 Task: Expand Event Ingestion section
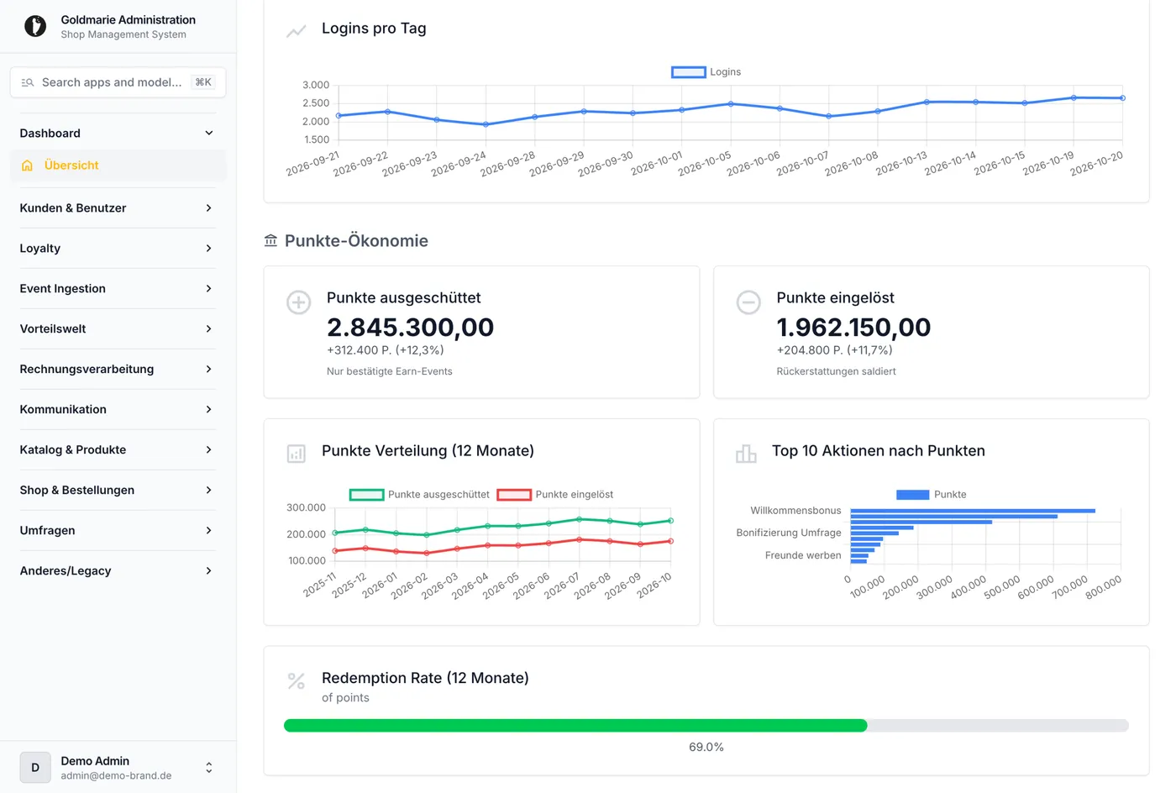(118, 288)
